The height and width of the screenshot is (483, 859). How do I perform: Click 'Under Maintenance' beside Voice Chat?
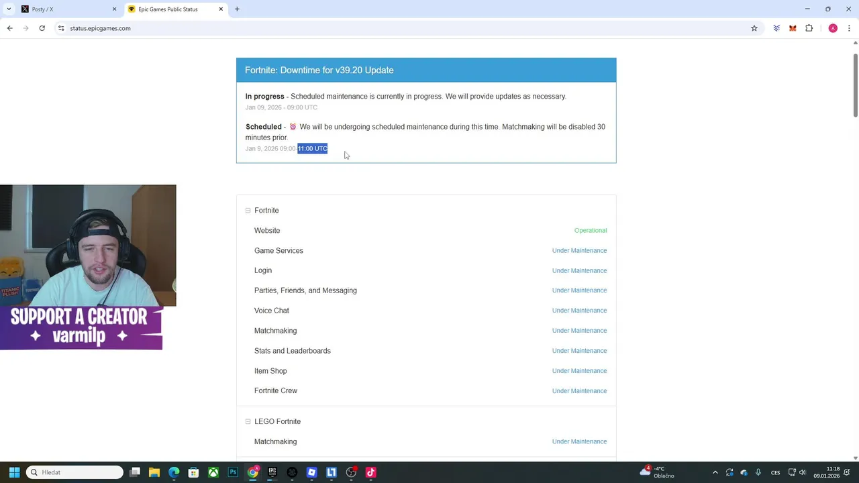(579, 311)
